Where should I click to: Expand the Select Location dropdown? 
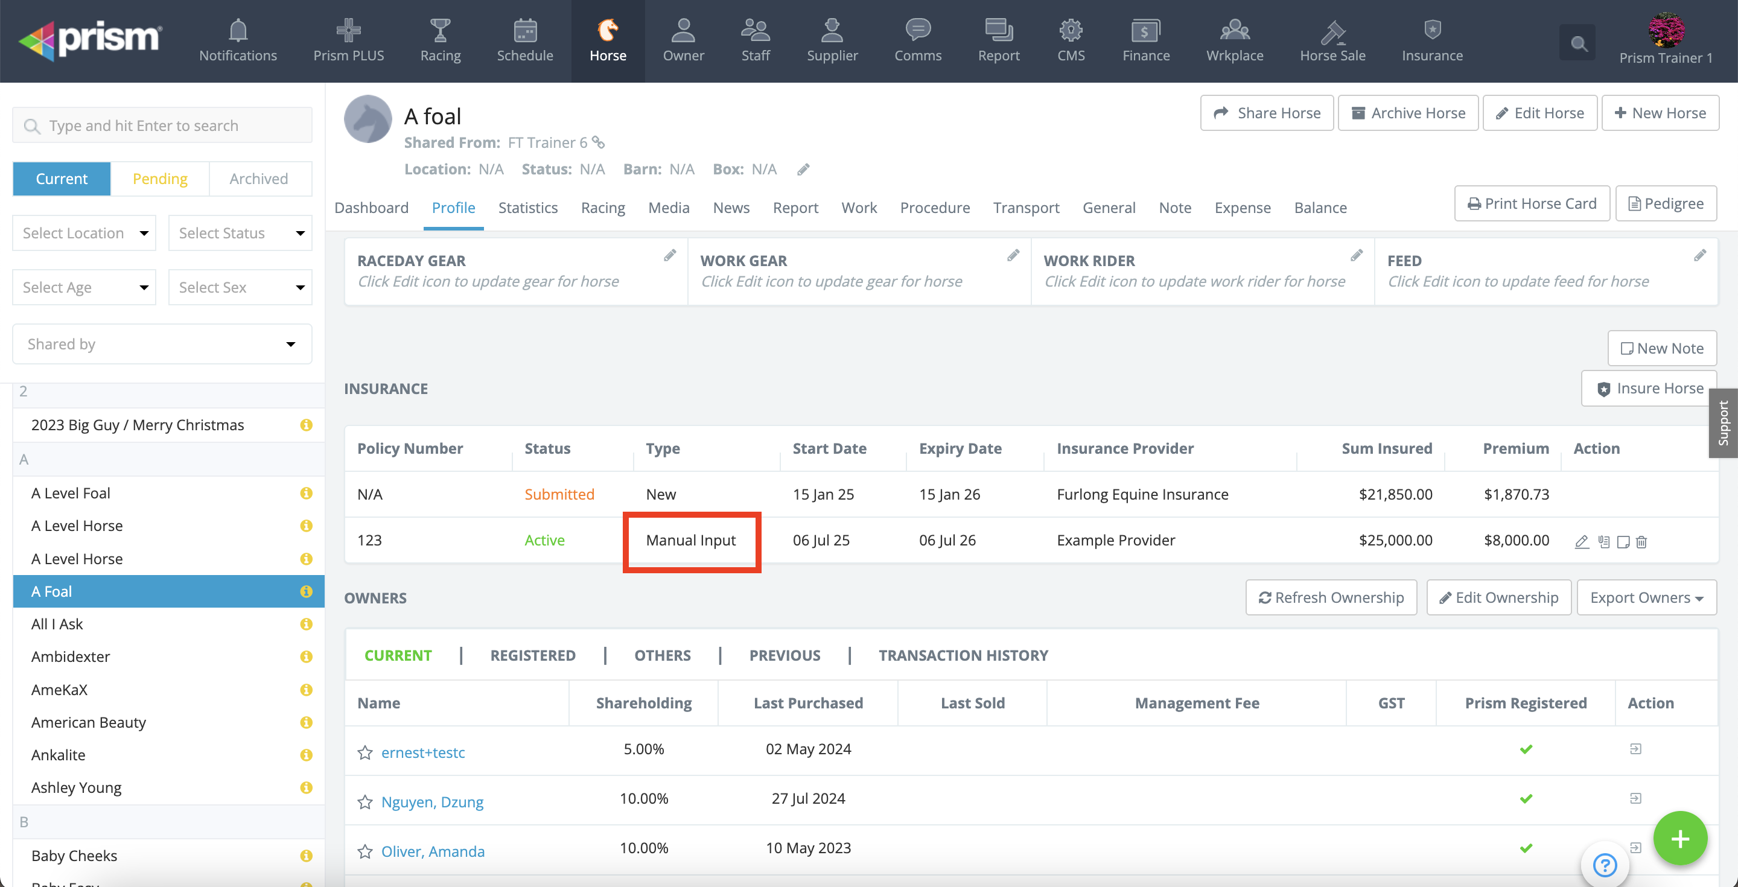[x=84, y=233]
